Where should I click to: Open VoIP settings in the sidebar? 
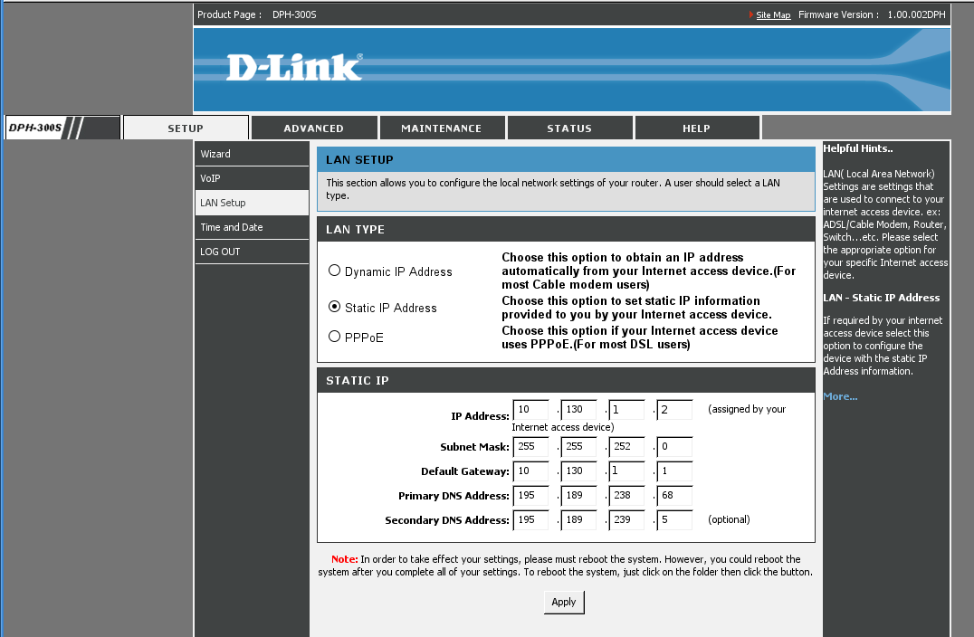point(210,178)
